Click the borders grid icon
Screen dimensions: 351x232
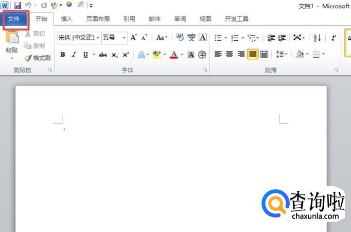point(316,54)
